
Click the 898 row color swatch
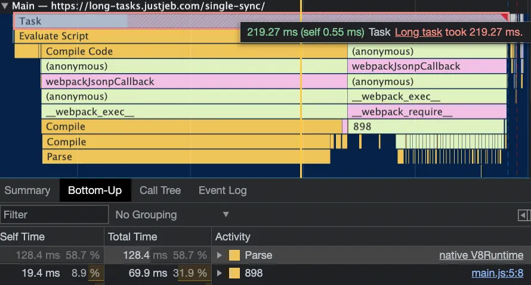pos(234,273)
